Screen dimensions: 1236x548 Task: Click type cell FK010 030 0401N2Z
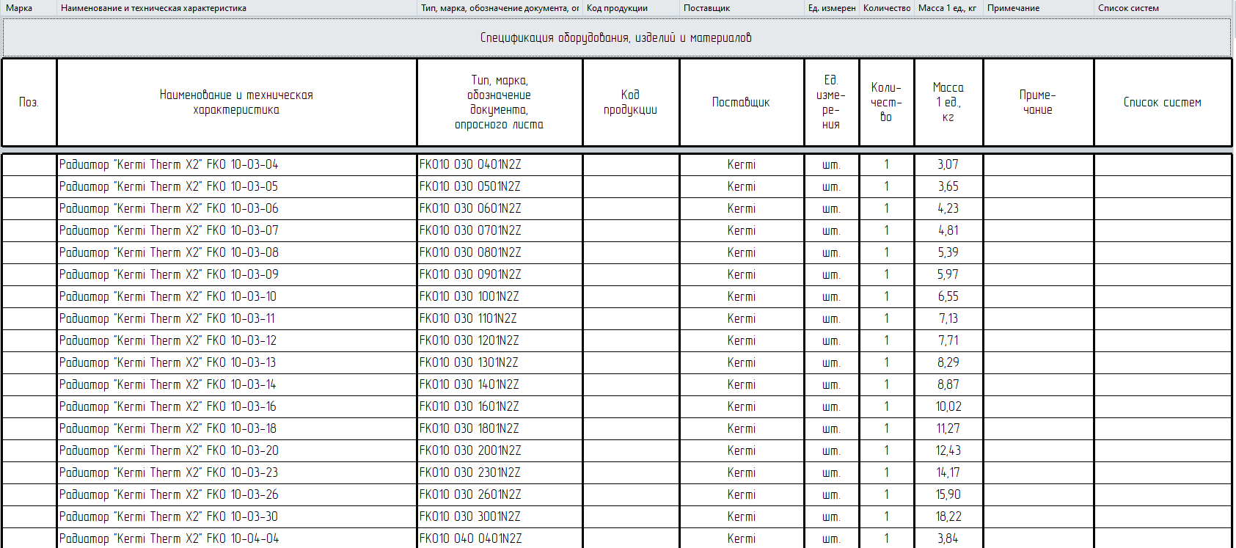[500, 164]
